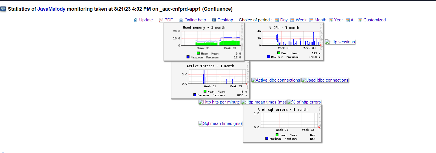Click blue Maximum legend swatch in % CPU graph

(269, 57)
